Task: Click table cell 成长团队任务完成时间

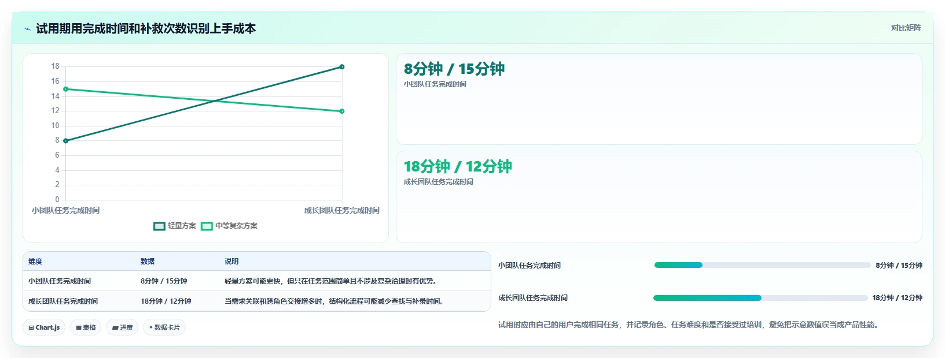Action: pos(63,301)
